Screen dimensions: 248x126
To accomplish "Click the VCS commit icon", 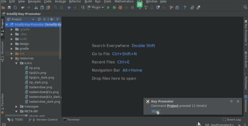I will [x=146, y=8].
